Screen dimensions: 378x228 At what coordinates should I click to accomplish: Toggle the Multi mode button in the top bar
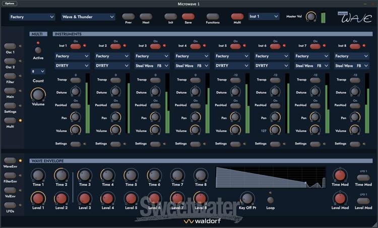tap(237, 17)
